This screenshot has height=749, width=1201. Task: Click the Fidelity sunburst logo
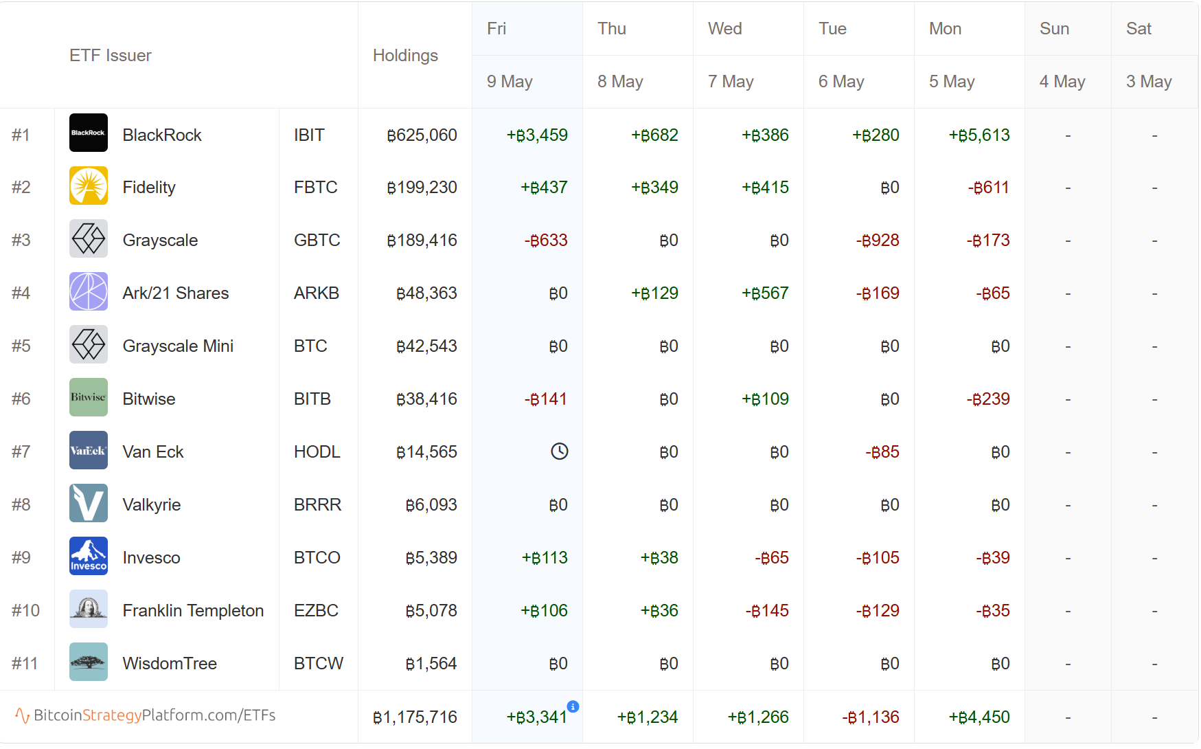pos(88,186)
